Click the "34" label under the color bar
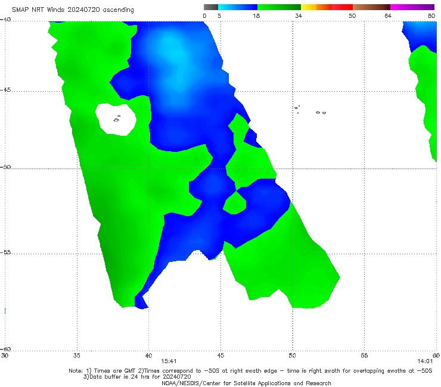Screen dimensions: 441x387 [x=299, y=16]
